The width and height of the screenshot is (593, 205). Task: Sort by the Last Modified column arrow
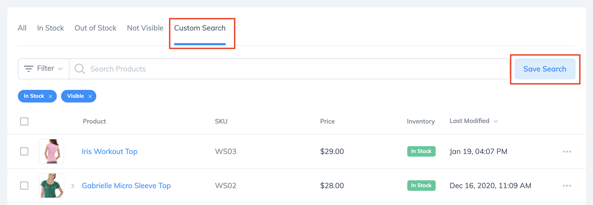point(496,121)
